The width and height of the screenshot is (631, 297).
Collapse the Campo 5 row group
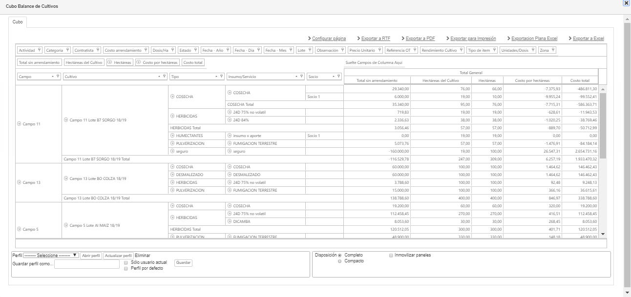point(19,229)
